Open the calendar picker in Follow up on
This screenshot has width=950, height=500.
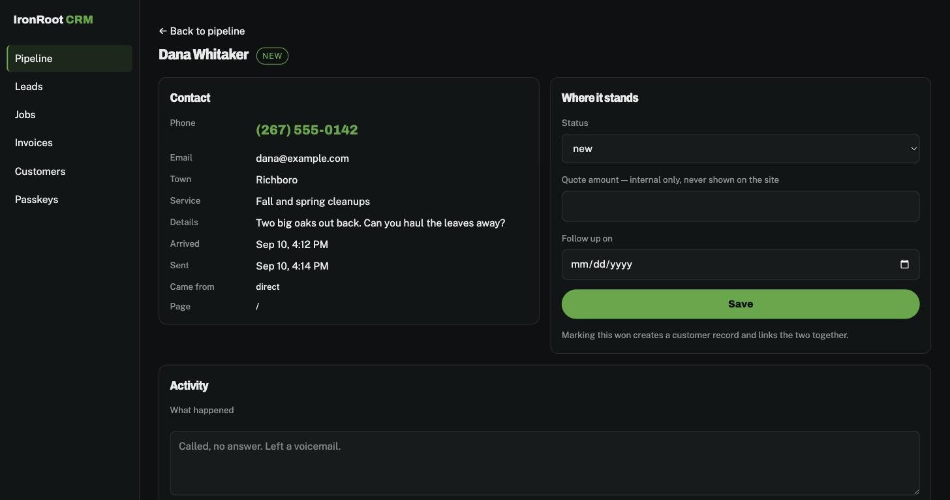click(904, 264)
